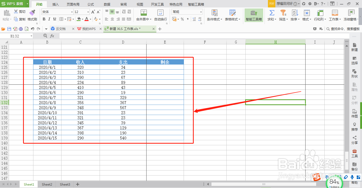Click the Undo arrow icon
Screen dimensions: 362x188
coord(32,29)
